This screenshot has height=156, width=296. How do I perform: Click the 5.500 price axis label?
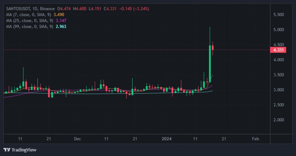tap(279, 15)
